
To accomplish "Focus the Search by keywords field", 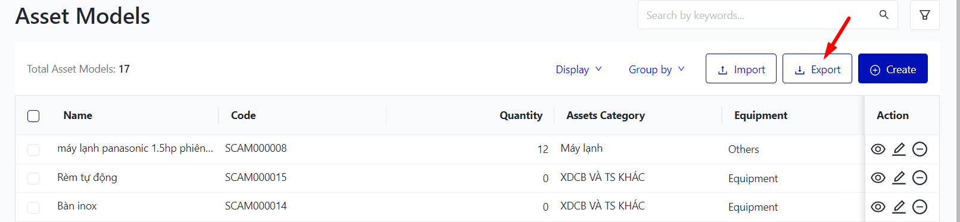I will 756,15.
